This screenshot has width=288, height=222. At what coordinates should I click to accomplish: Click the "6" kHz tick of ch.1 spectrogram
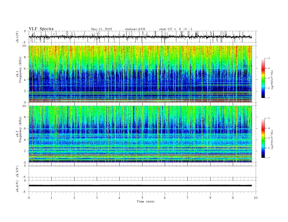pyautogui.click(x=25, y=68)
